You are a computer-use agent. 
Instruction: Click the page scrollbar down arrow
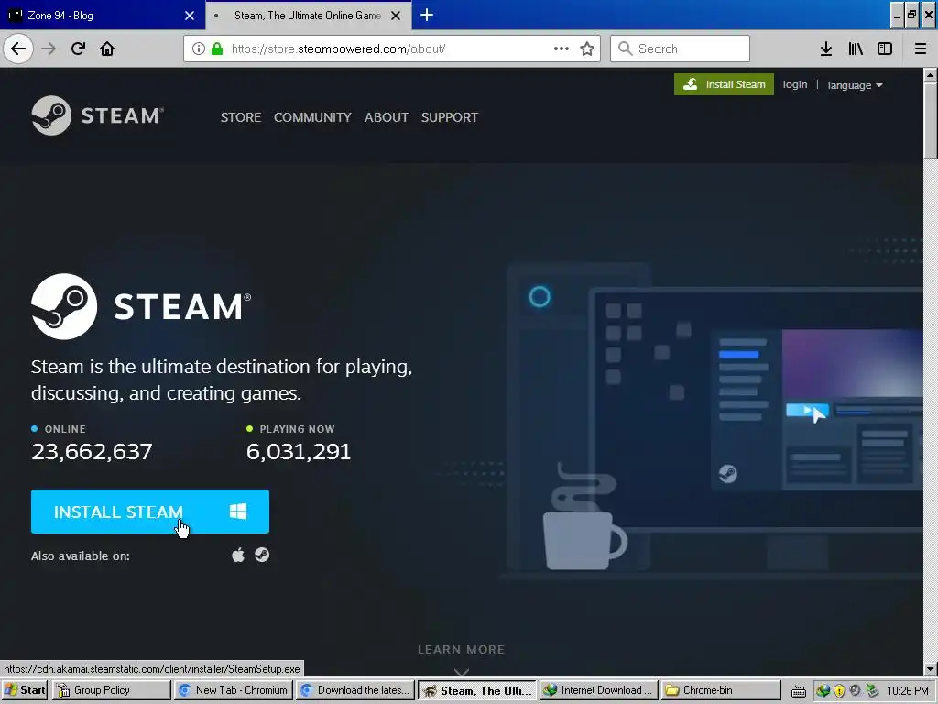[931, 669]
